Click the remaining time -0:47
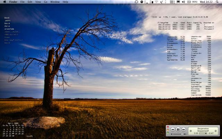Screen dimensions: 222x139 [x=211, y=133]
